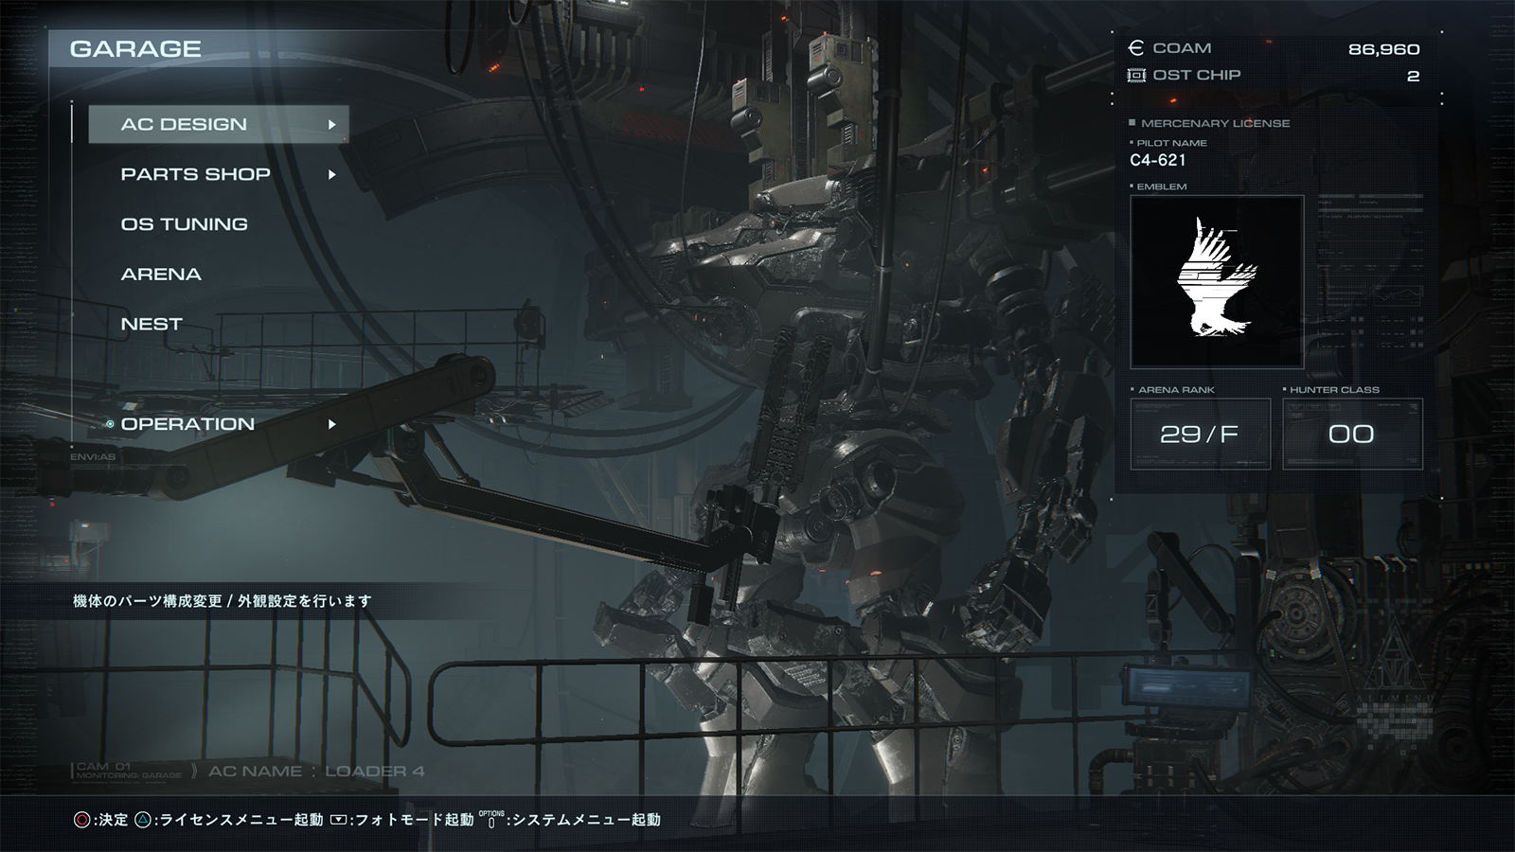Click the HUNTER CLASS label
1515x852 pixels.
(1334, 390)
